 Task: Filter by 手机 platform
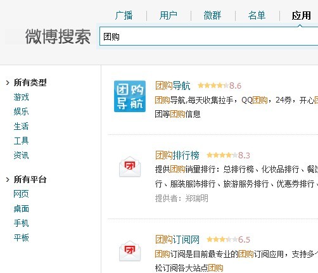[x=21, y=223]
